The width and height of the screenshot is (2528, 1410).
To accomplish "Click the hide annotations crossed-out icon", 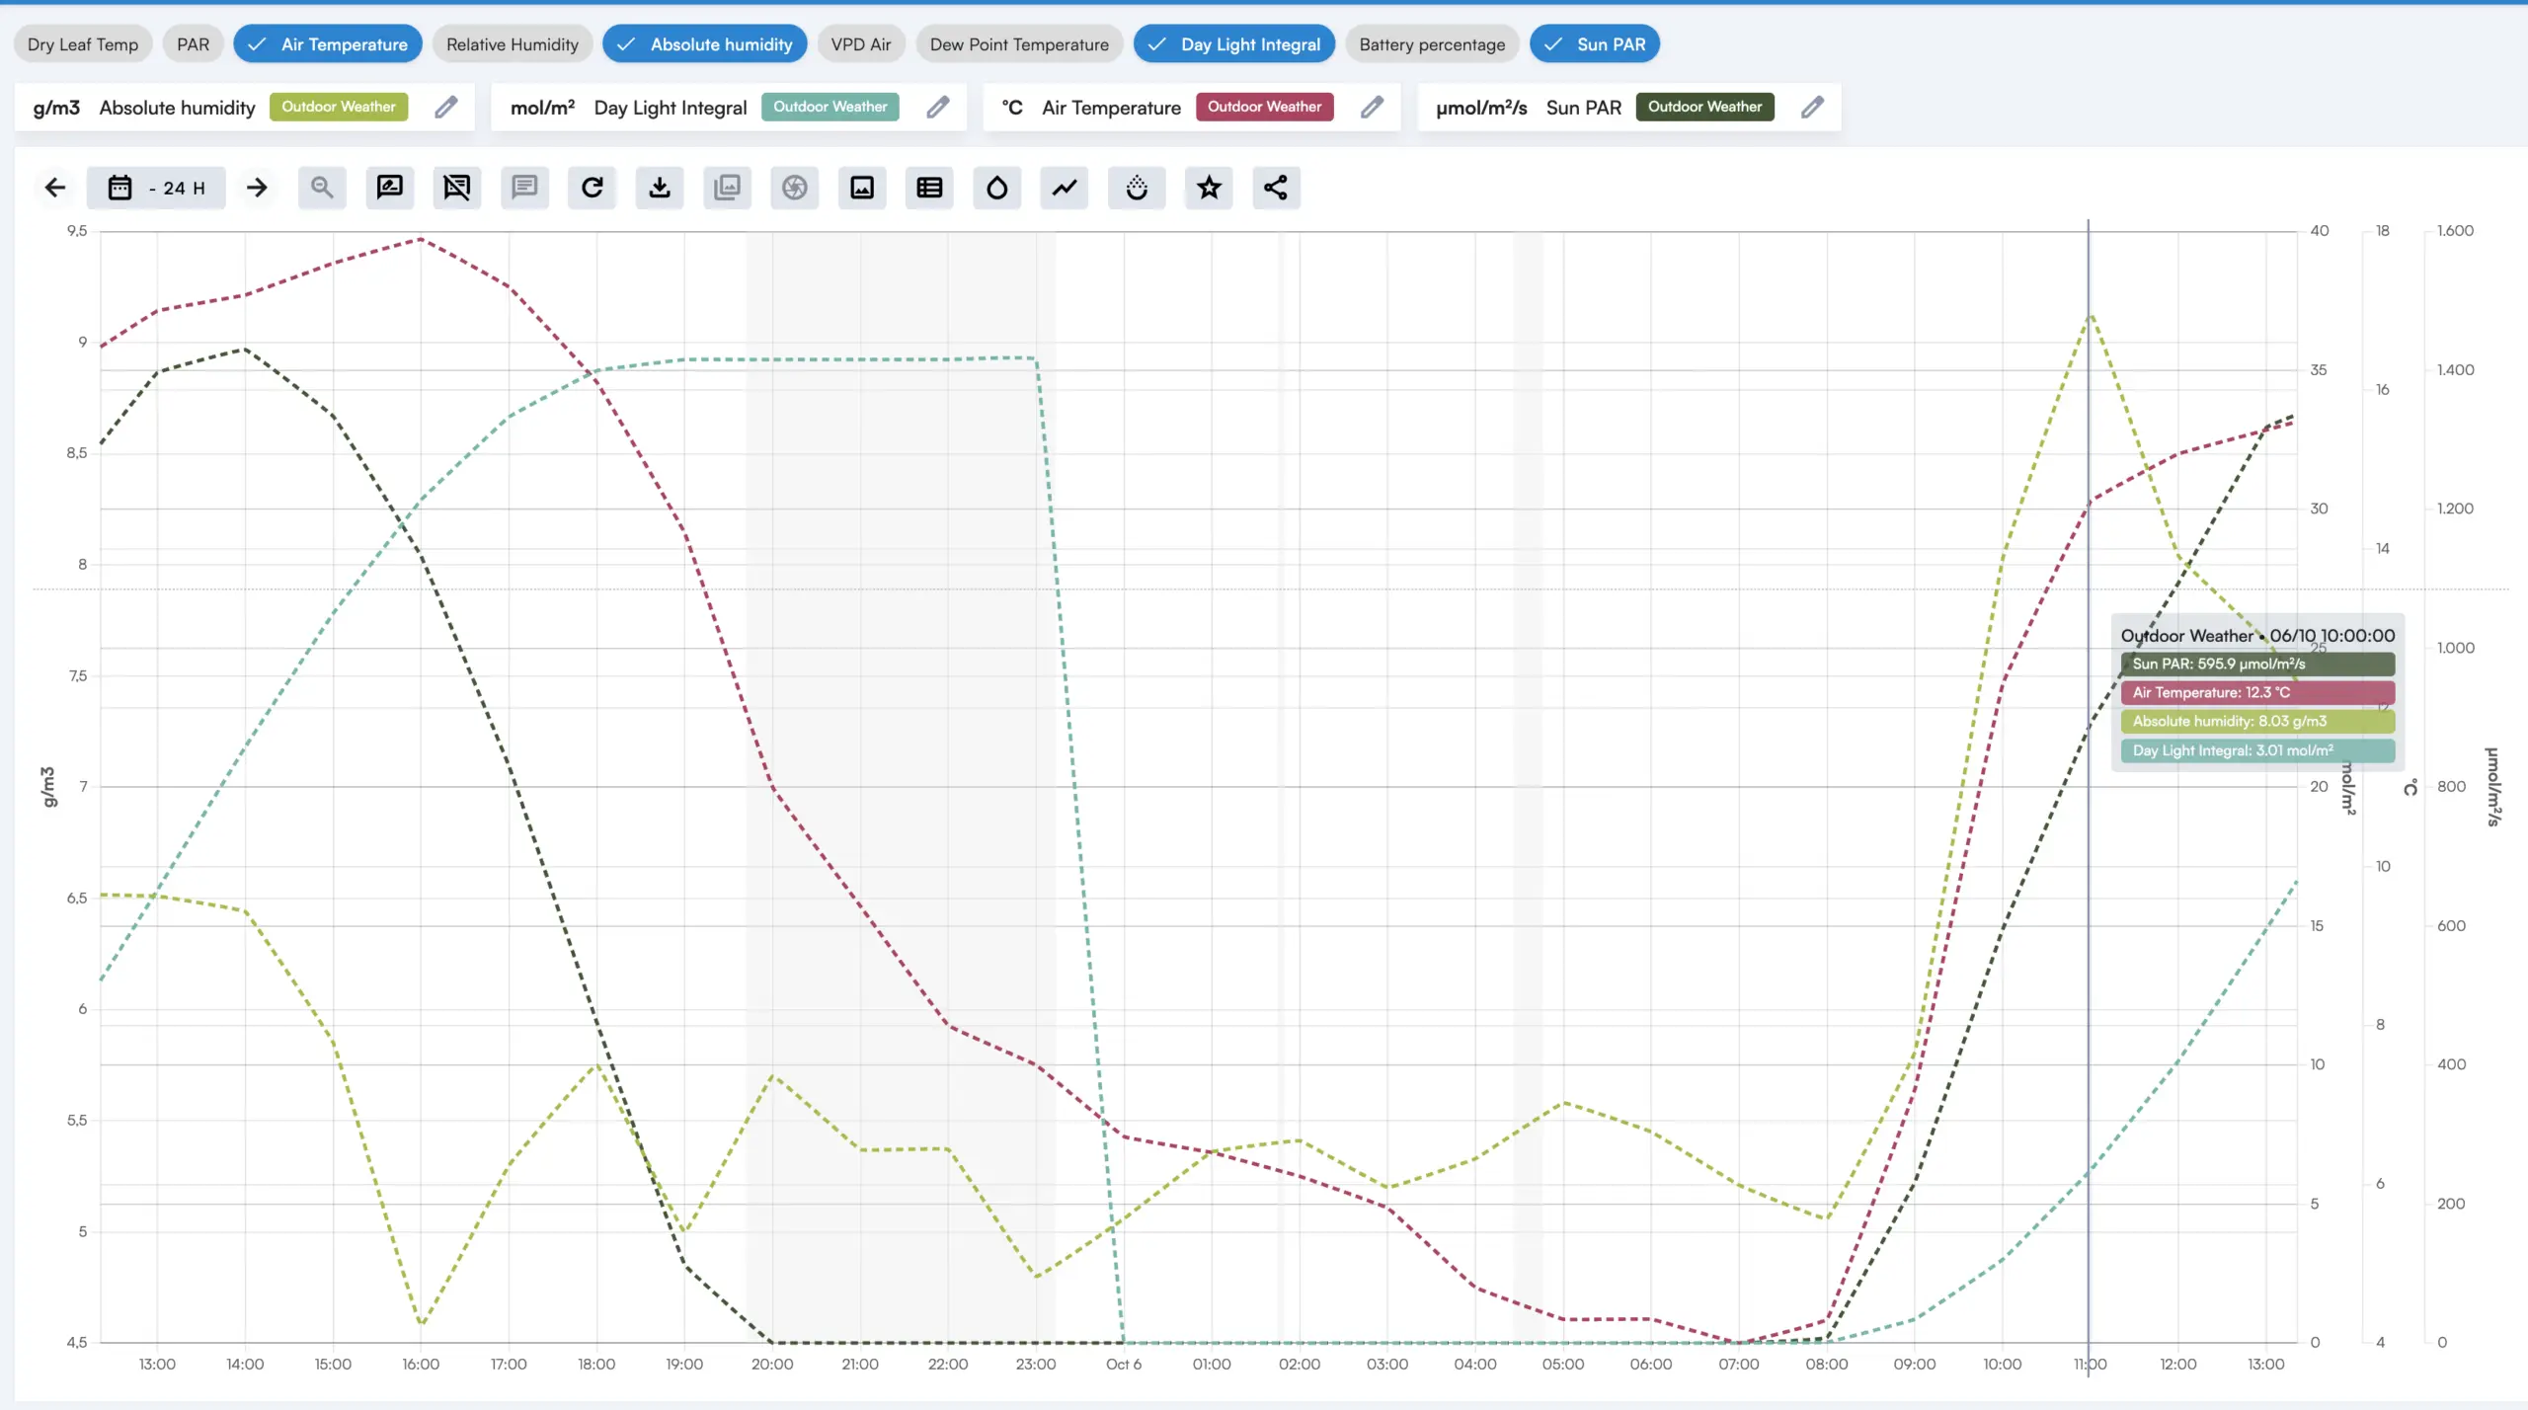I will click(457, 188).
